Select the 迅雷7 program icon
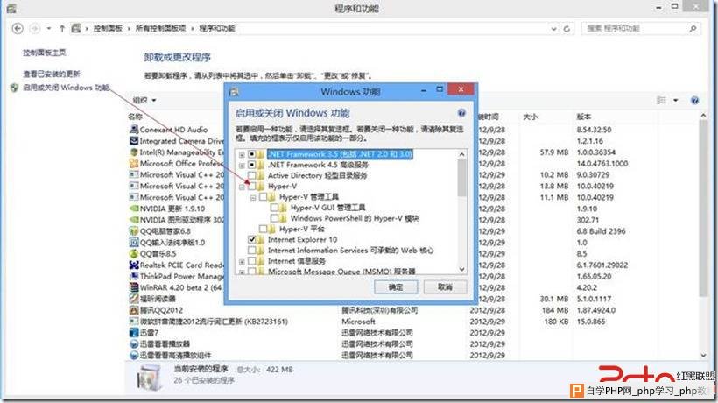 click(x=134, y=333)
